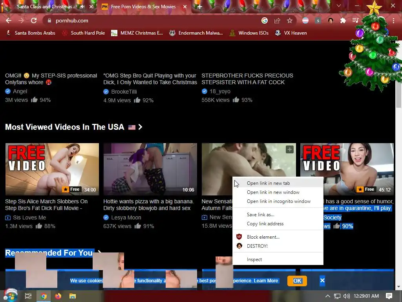
Task: Click the Google icon in address bar
Action: point(265,20)
